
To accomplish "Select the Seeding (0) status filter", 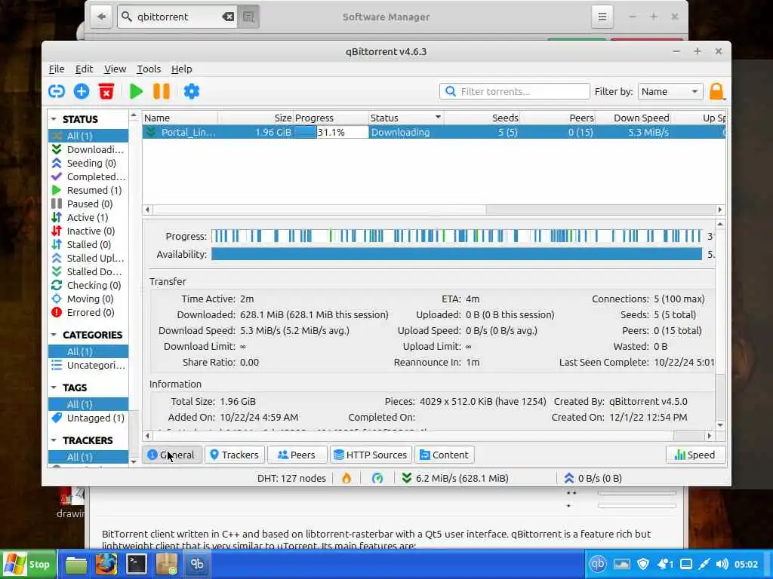I will [88, 163].
